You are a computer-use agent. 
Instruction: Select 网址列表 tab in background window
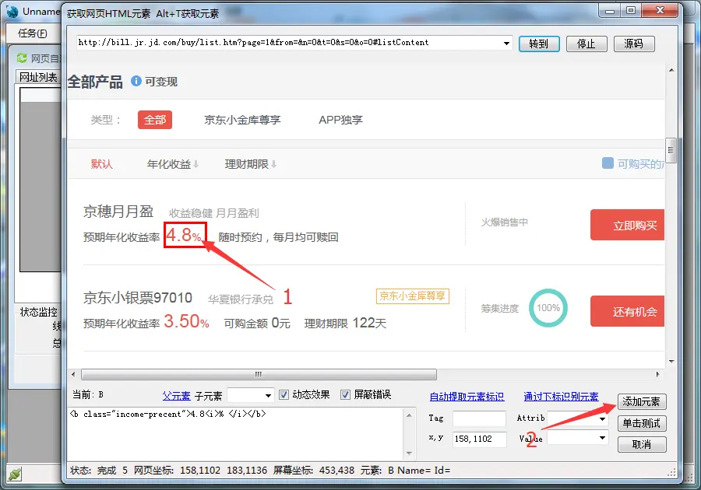coord(38,77)
